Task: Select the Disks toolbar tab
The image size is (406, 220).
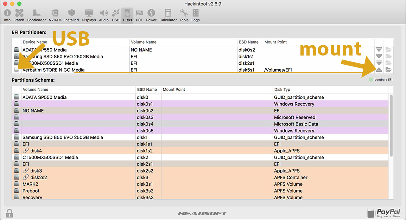Action: click(x=127, y=15)
